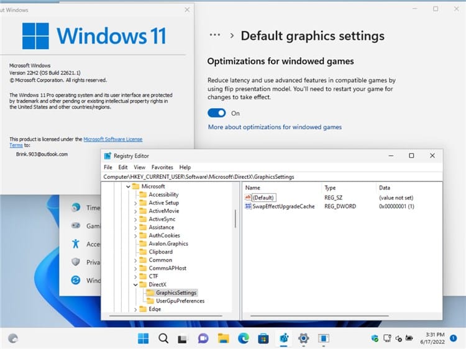
Task: Click the Registry Editor title bar icon
Action: [107, 156]
